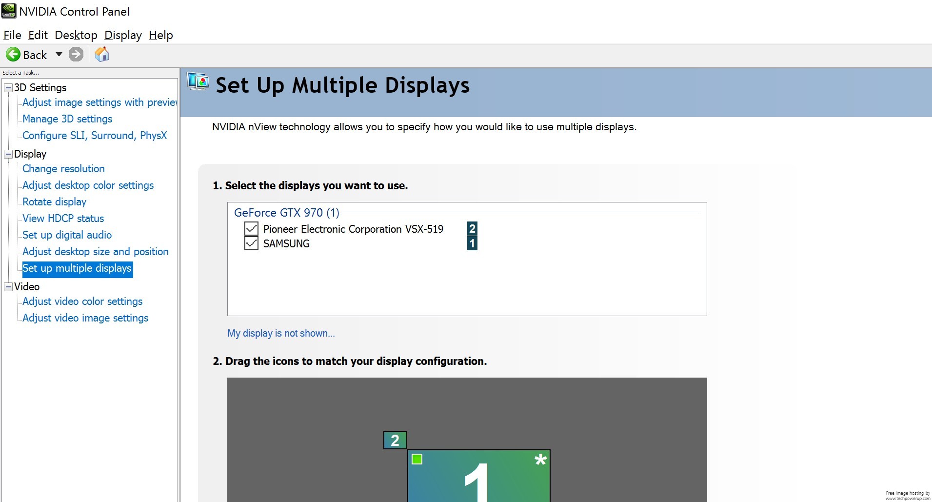
Task: Collapse the 3D Settings tree node
Action: click(8, 88)
